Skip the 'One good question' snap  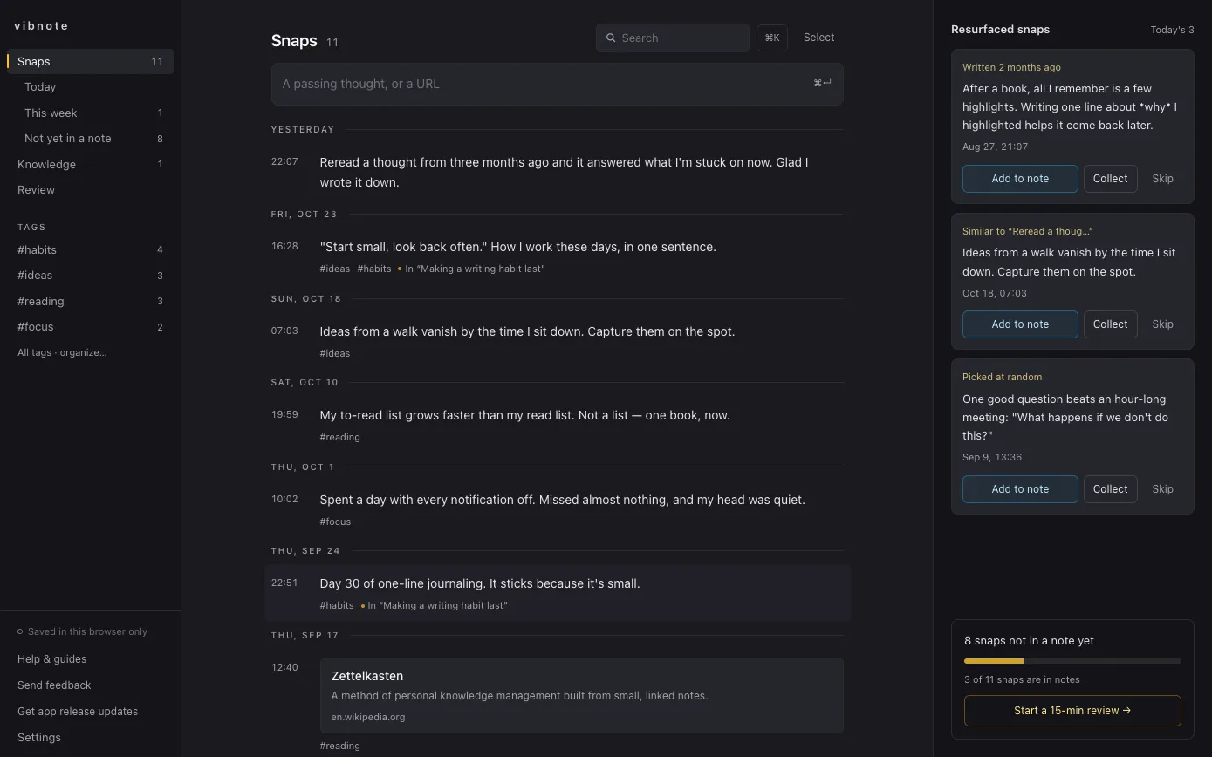coord(1162,489)
